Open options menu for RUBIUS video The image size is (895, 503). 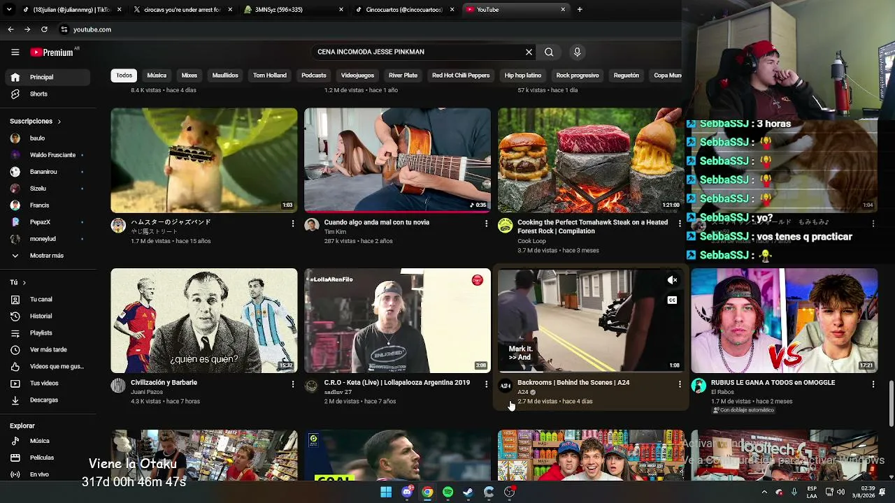tap(873, 384)
